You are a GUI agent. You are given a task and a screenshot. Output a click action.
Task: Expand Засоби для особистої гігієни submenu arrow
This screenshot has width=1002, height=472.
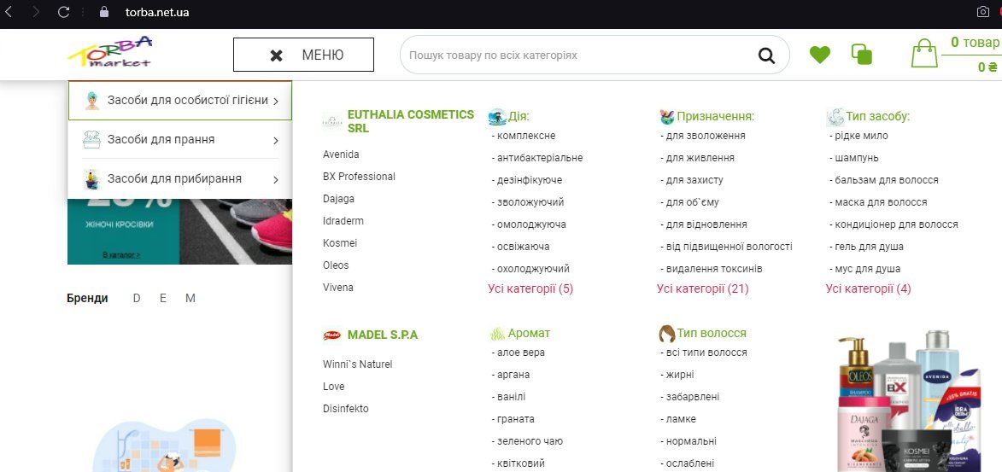click(x=275, y=101)
